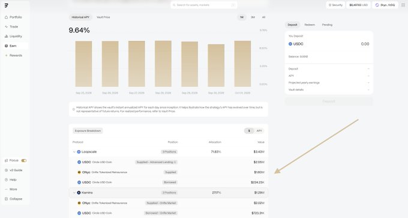
Task: Select the 3M chart range
Action: point(253,17)
